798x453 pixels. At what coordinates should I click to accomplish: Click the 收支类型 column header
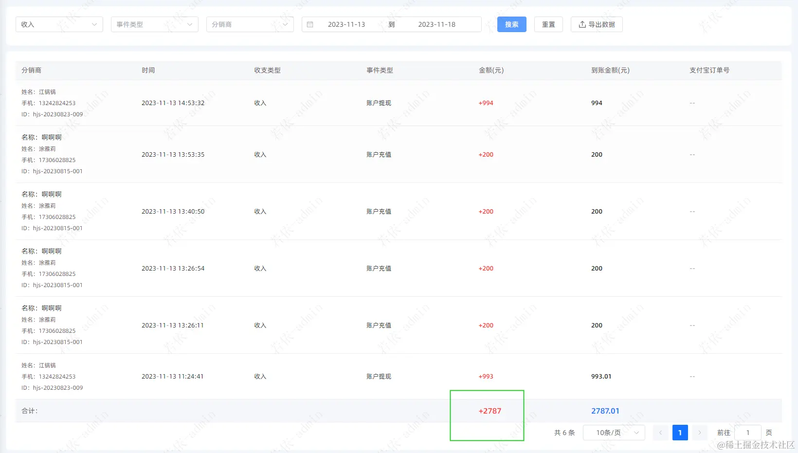[268, 70]
